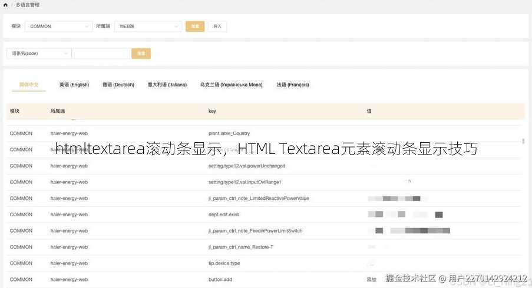Click the 值 column header

pos(369,111)
